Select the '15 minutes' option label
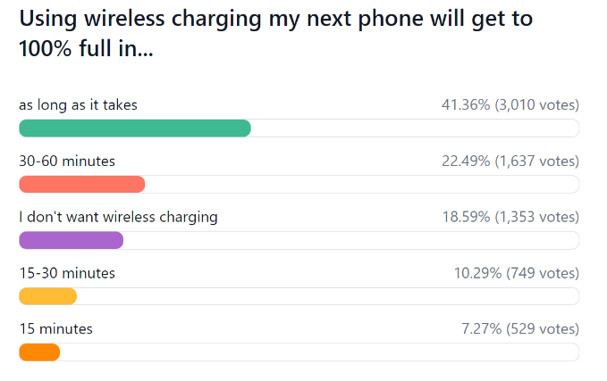Screen dimensions: 607x381 [56, 329]
